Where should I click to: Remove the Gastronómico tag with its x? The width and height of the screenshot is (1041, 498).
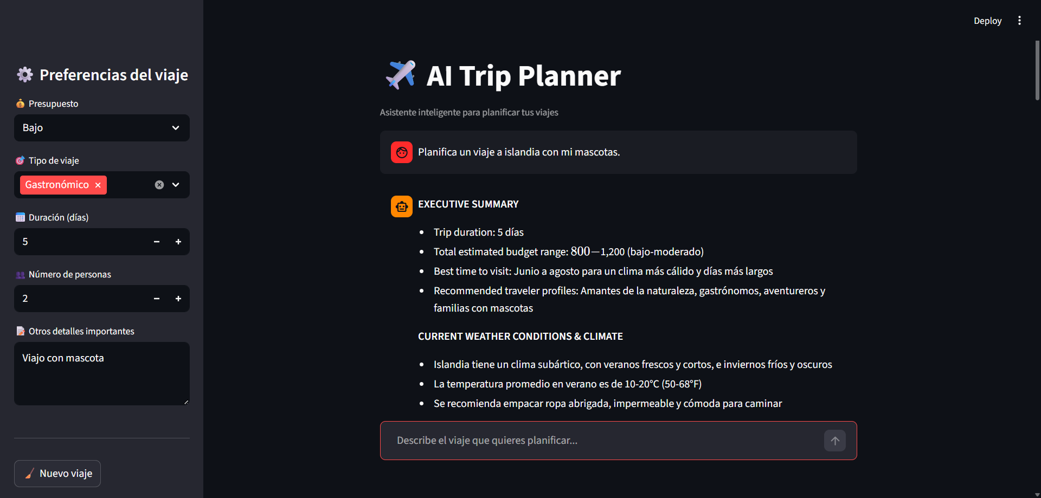point(98,185)
